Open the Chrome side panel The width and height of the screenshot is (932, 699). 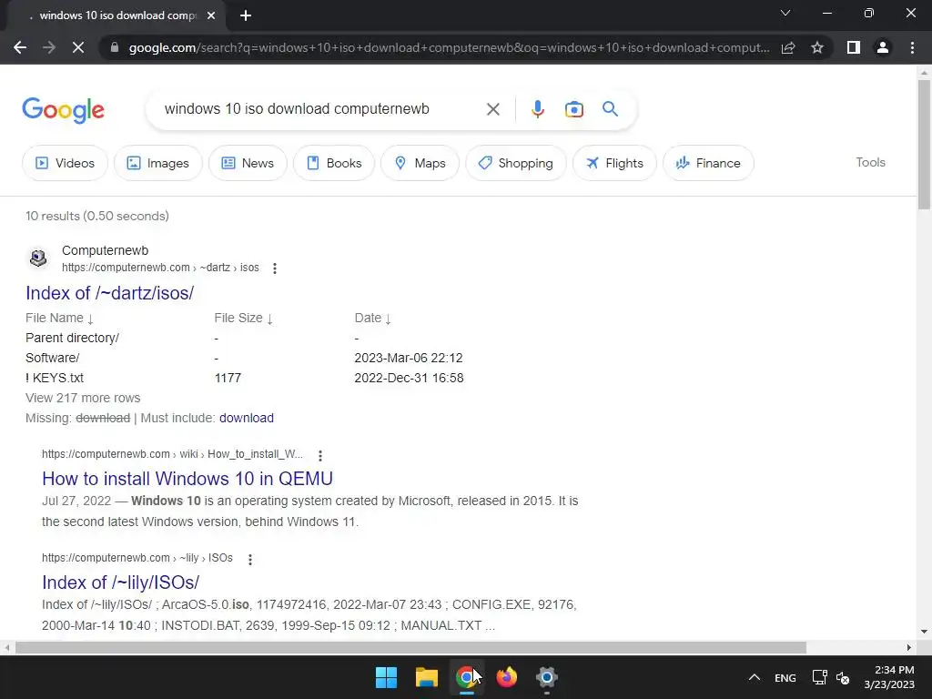click(x=854, y=47)
